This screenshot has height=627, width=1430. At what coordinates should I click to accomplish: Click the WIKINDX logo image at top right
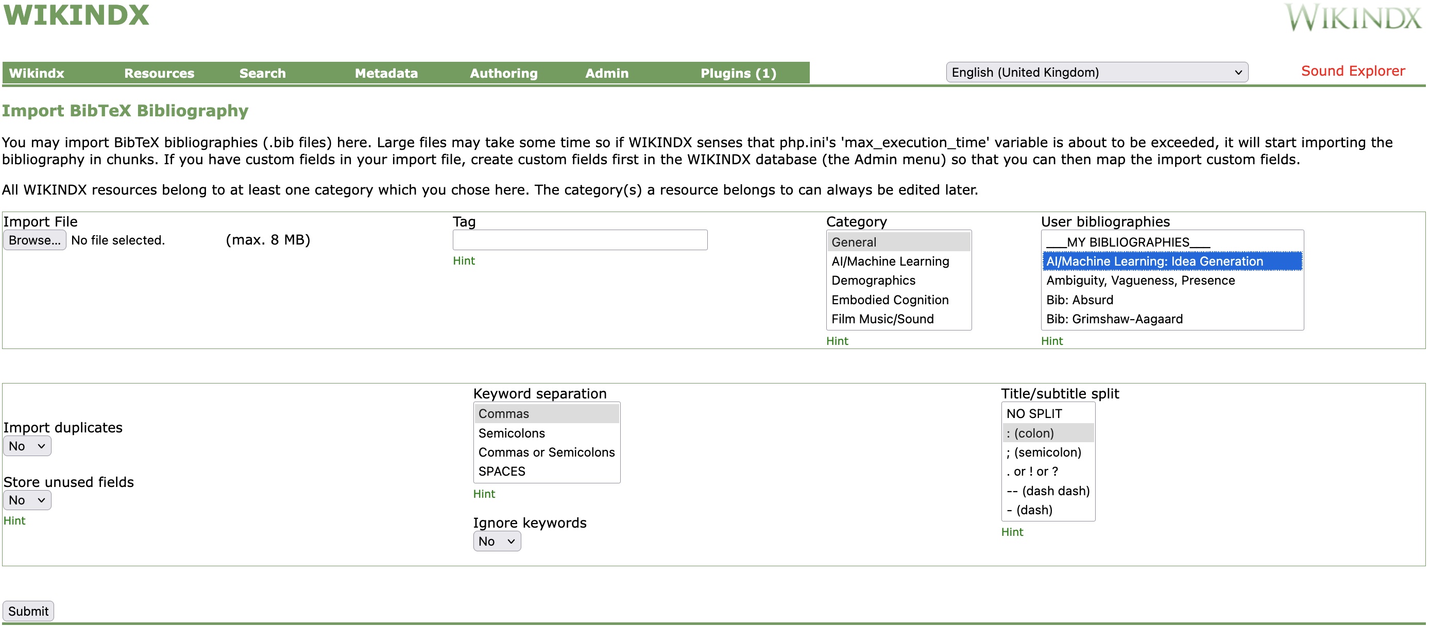point(1352,18)
